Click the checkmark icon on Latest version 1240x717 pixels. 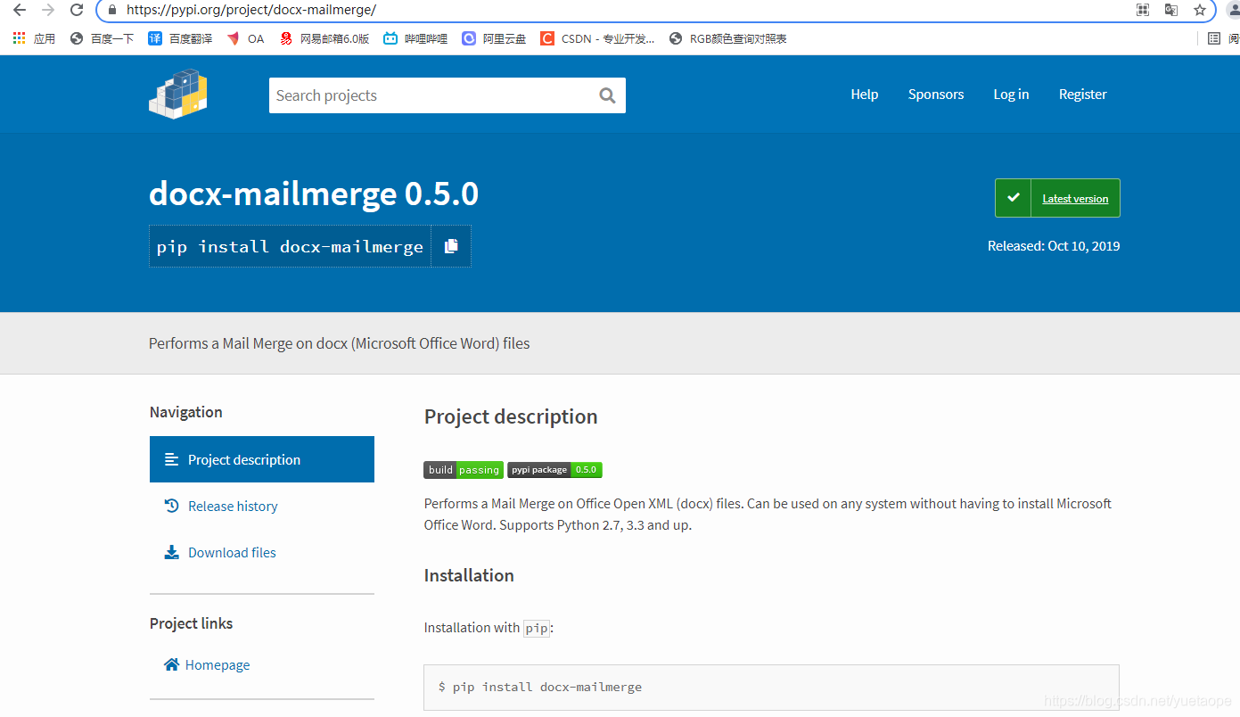(1013, 198)
